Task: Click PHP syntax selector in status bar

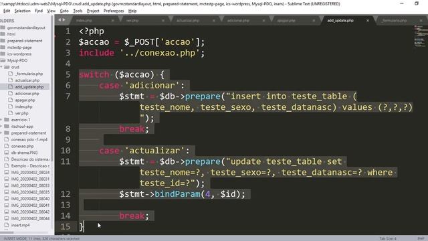Action: [421, 238]
